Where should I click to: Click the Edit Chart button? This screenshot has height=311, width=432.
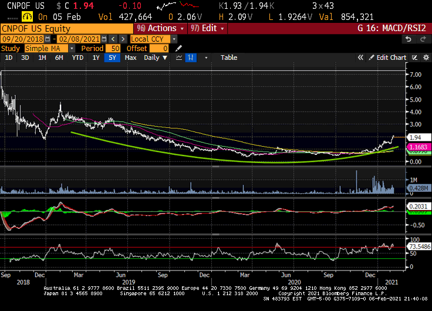coord(387,58)
